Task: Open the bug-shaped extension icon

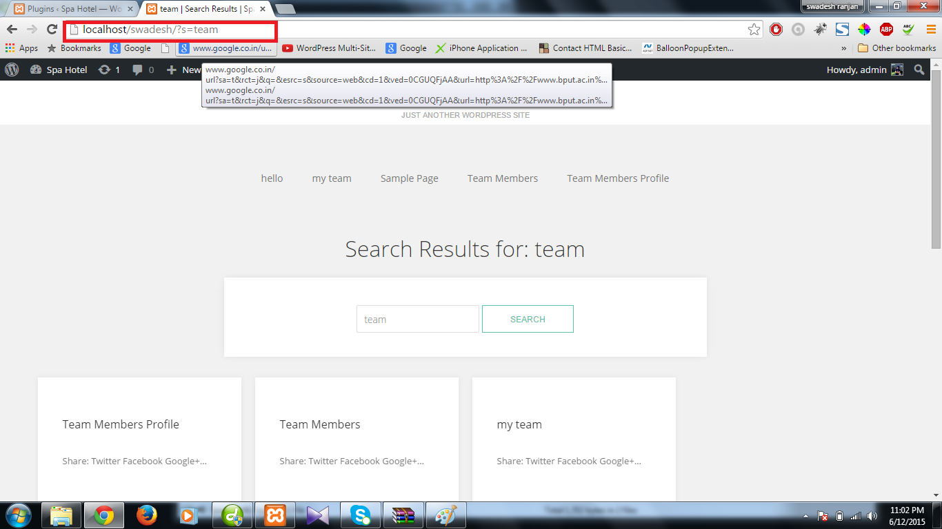Action: (x=820, y=29)
